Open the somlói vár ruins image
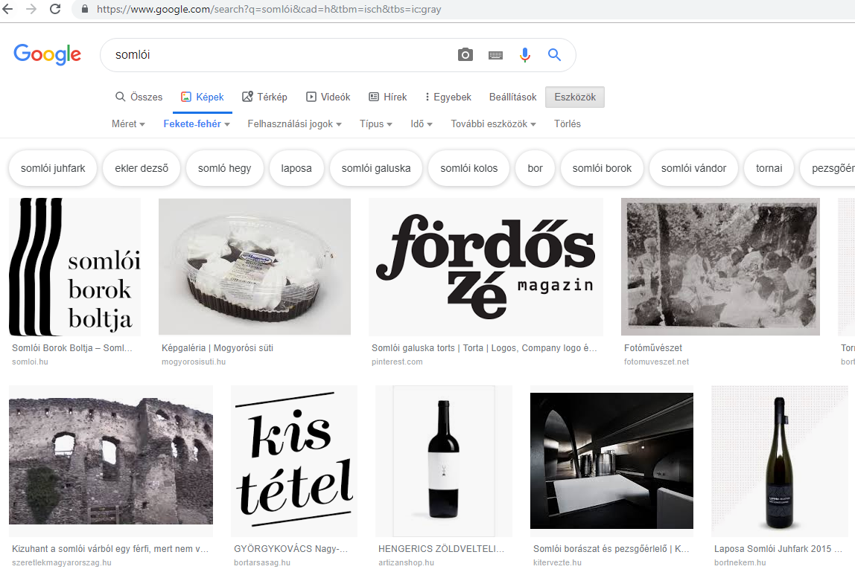Screen dimensions: 855x581 111,460
